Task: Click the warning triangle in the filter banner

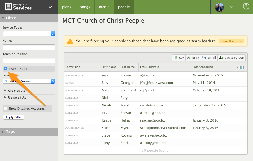Action: coord(70,41)
